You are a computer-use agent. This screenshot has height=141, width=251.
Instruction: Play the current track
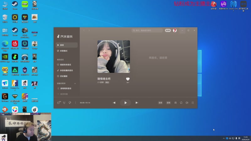(x=125, y=103)
